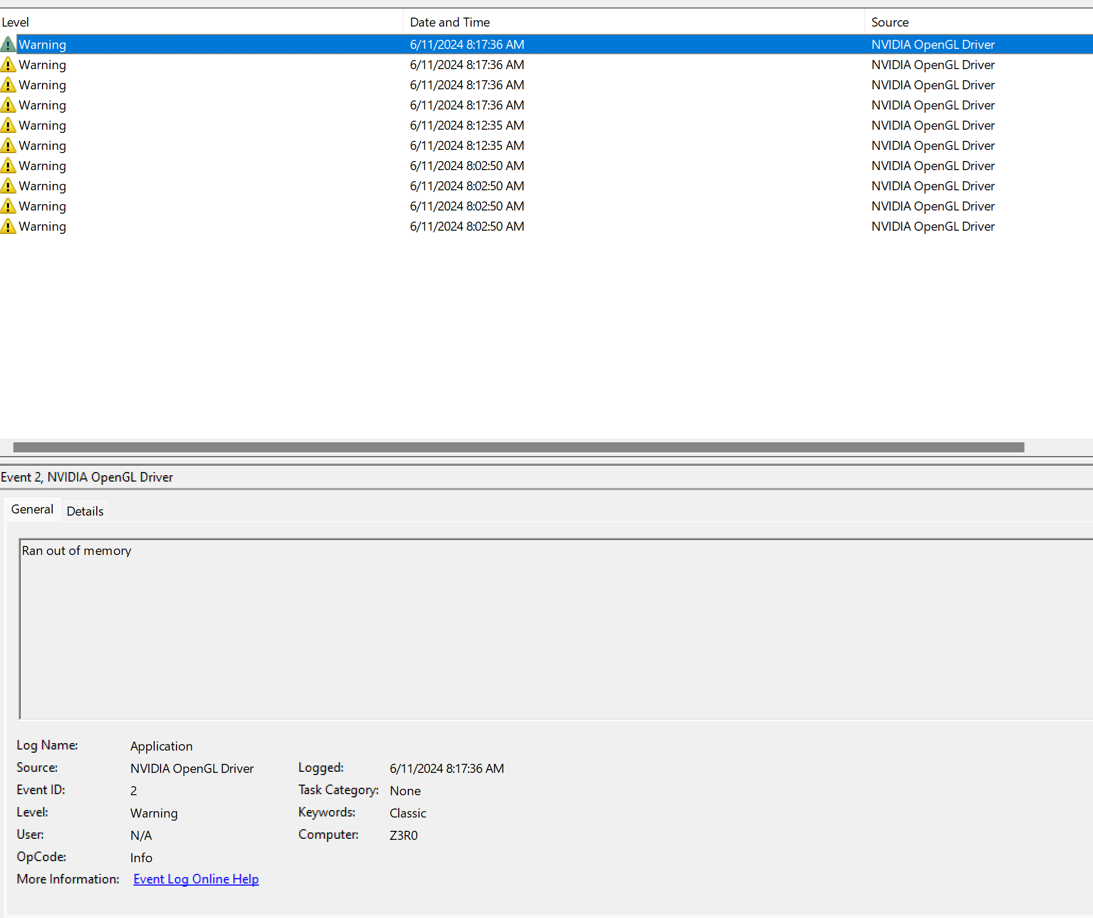Switch to the General tab

[32, 509]
